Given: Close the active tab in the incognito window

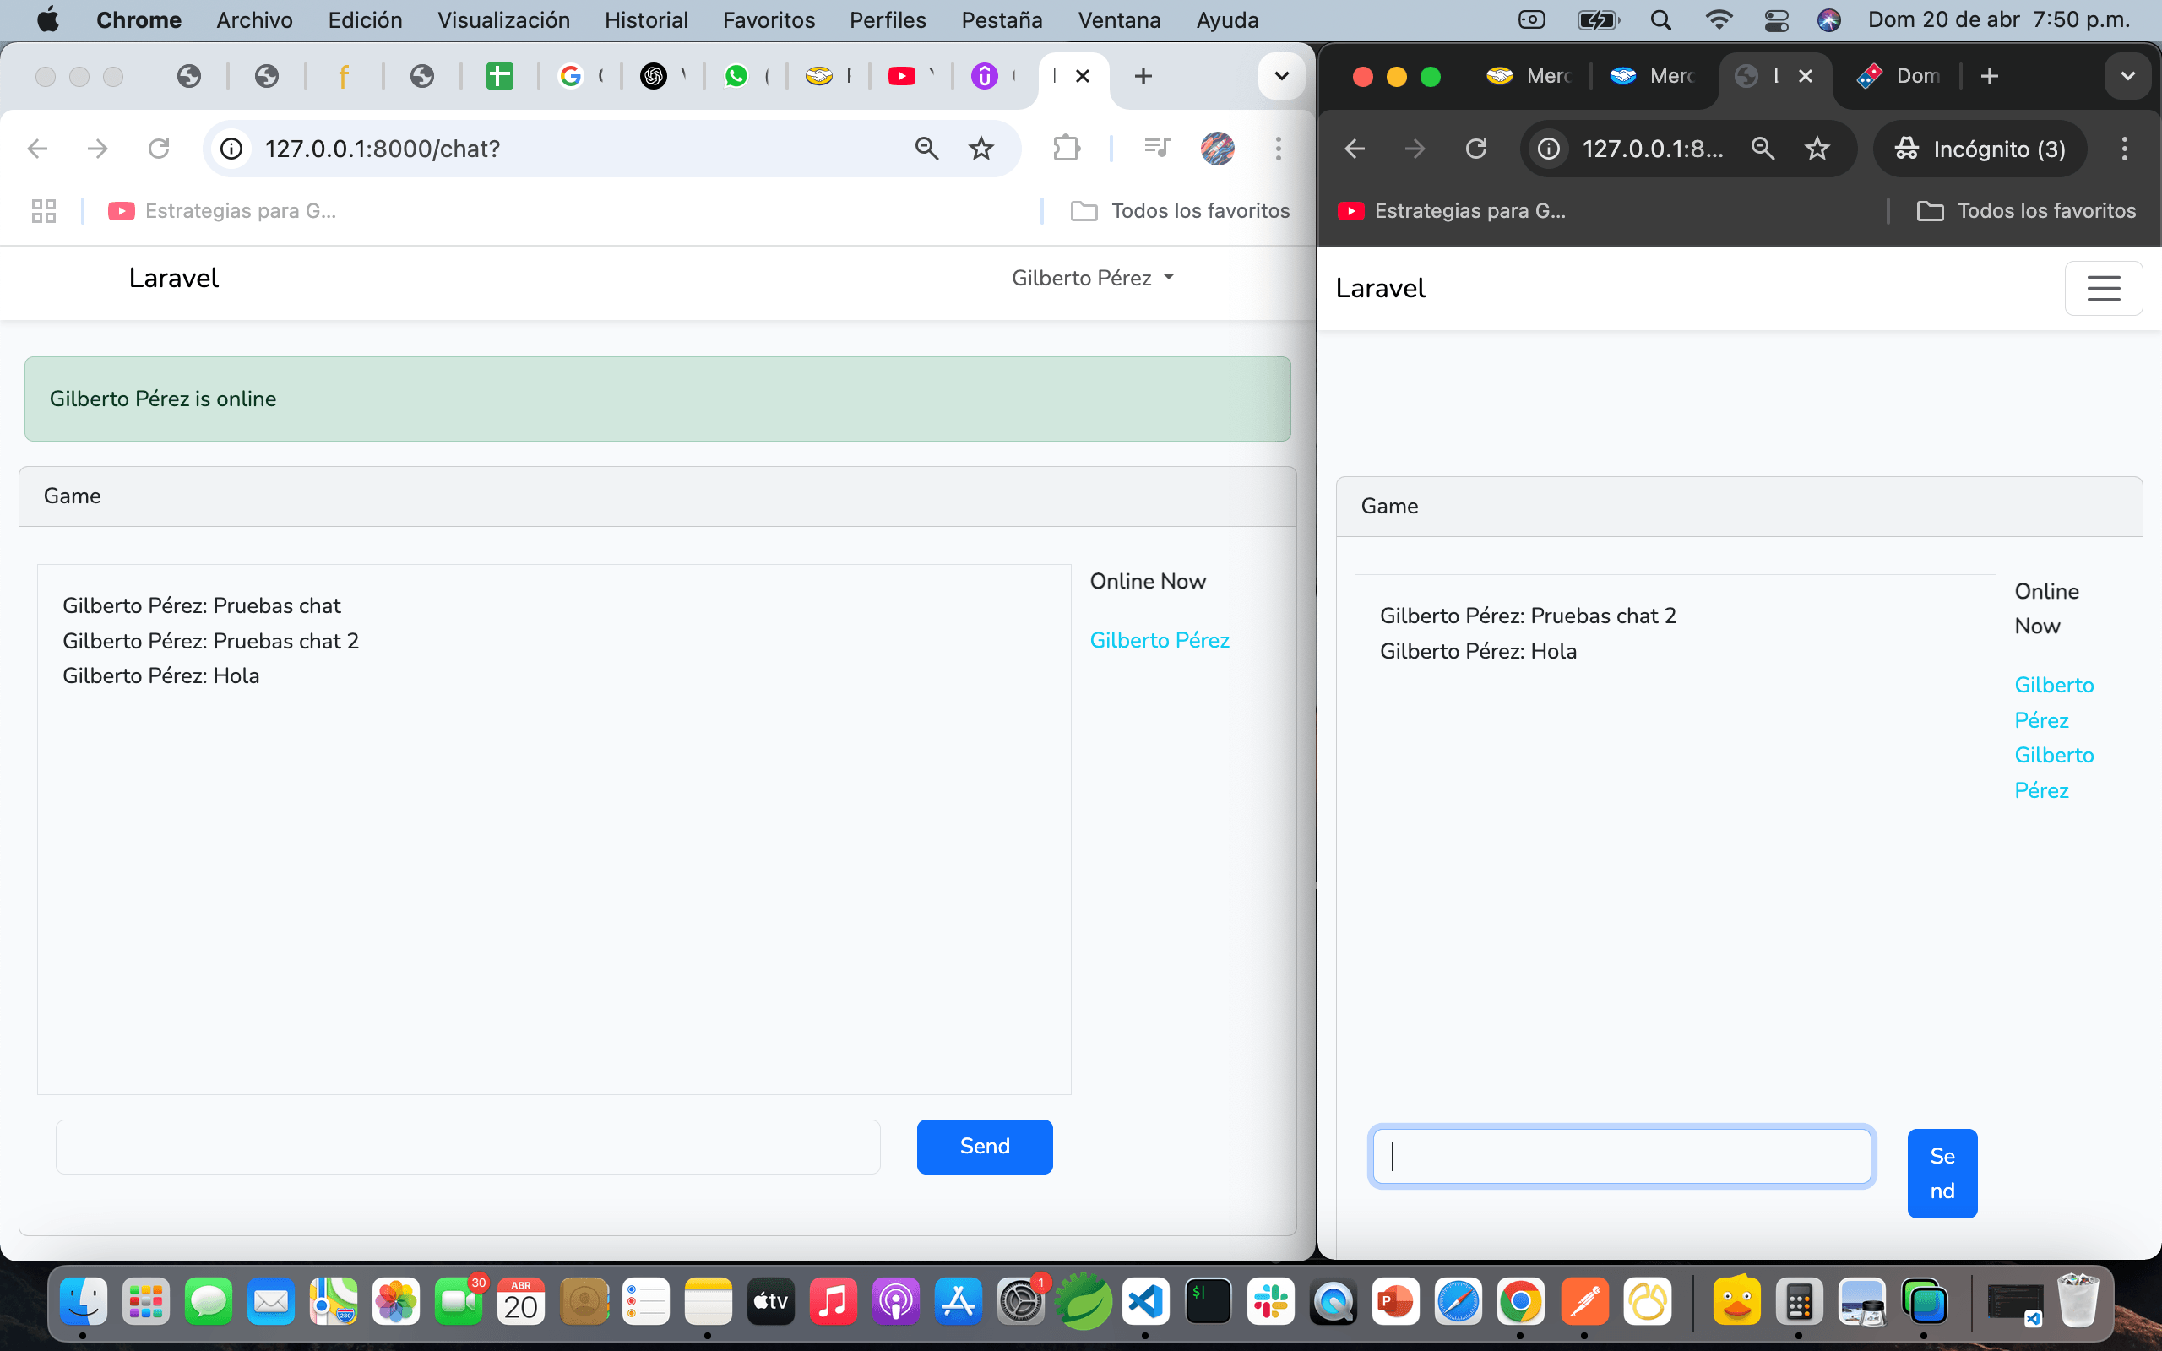Looking at the screenshot, I should click(1805, 76).
